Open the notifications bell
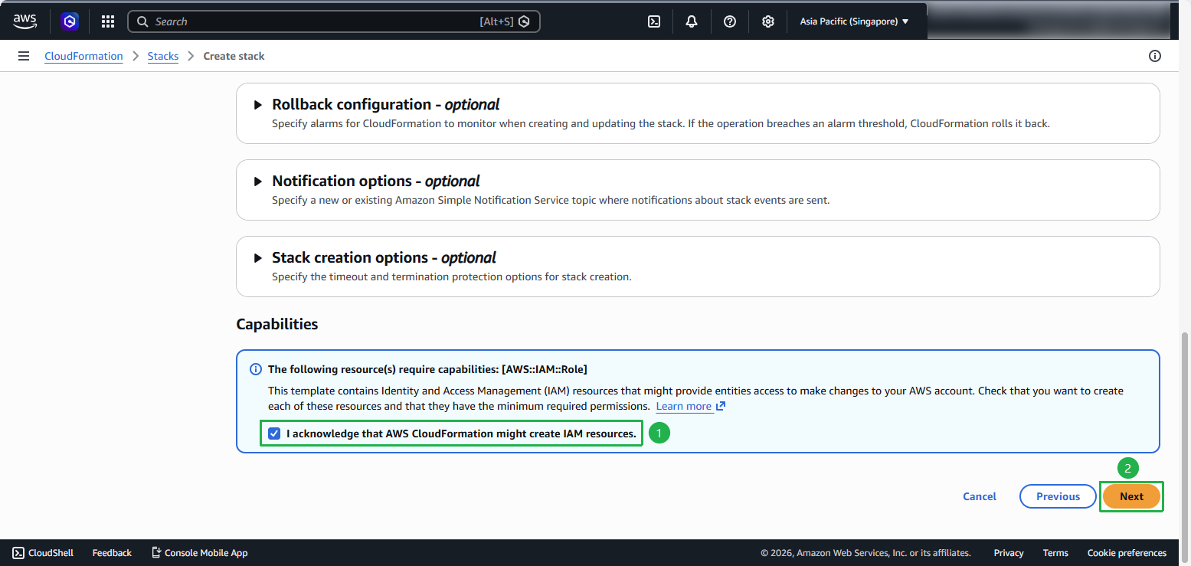Viewport: 1191px width, 566px height. point(692,21)
